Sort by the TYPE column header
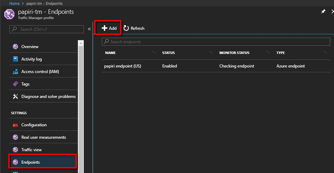334x173 pixels. click(x=281, y=53)
